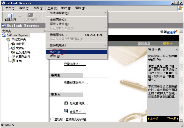Click the Outlook Express title bar icon

tap(3, 3)
